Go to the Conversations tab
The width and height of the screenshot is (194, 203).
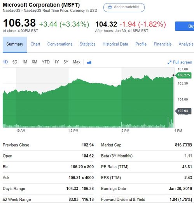tap(60, 44)
